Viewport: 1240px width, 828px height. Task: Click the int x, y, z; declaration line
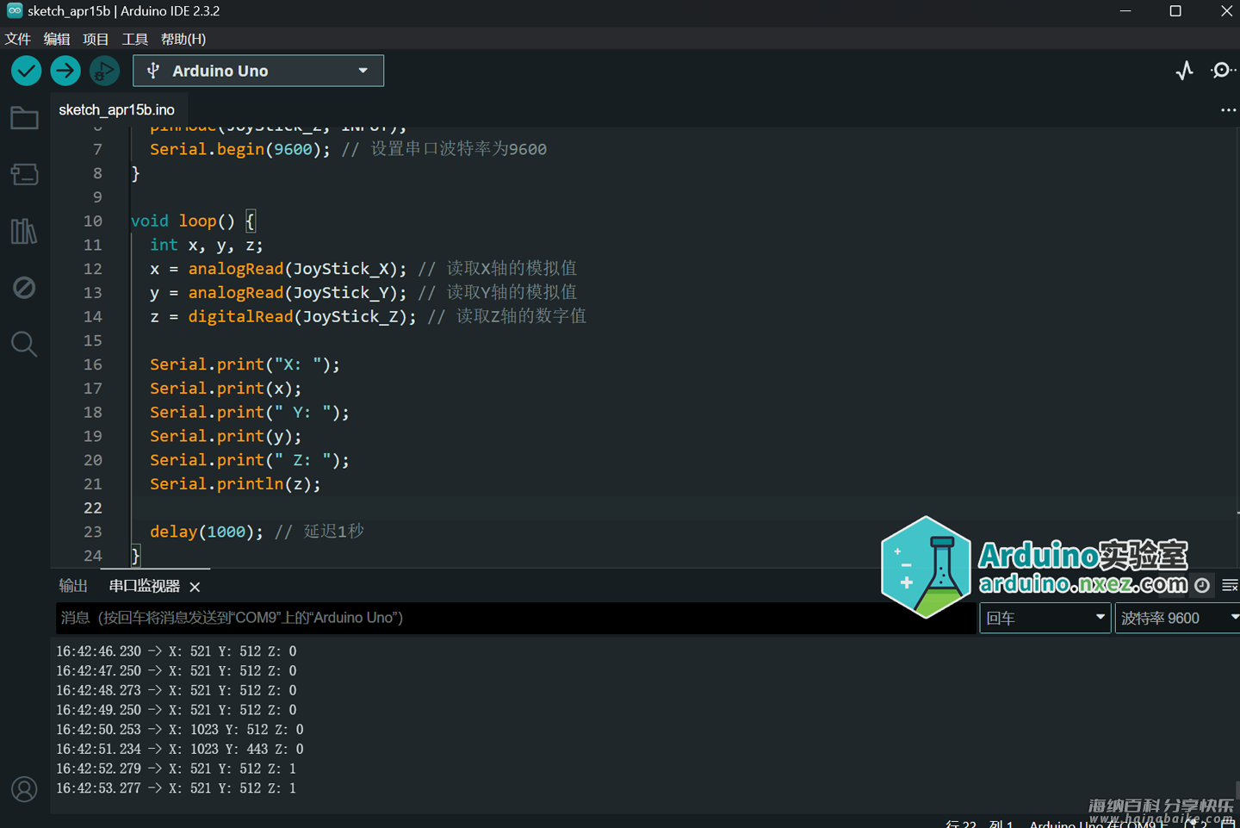coord(207,245)
